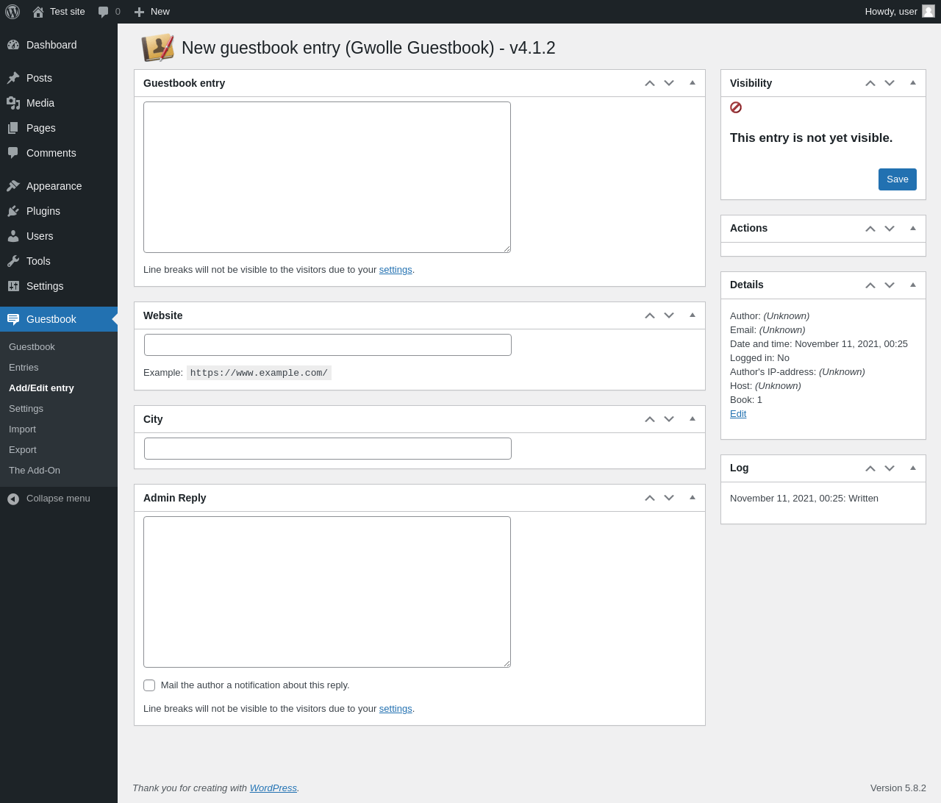Move Website box up
Image resolution: width=941 pixels, height=803 pixels.
650,315
